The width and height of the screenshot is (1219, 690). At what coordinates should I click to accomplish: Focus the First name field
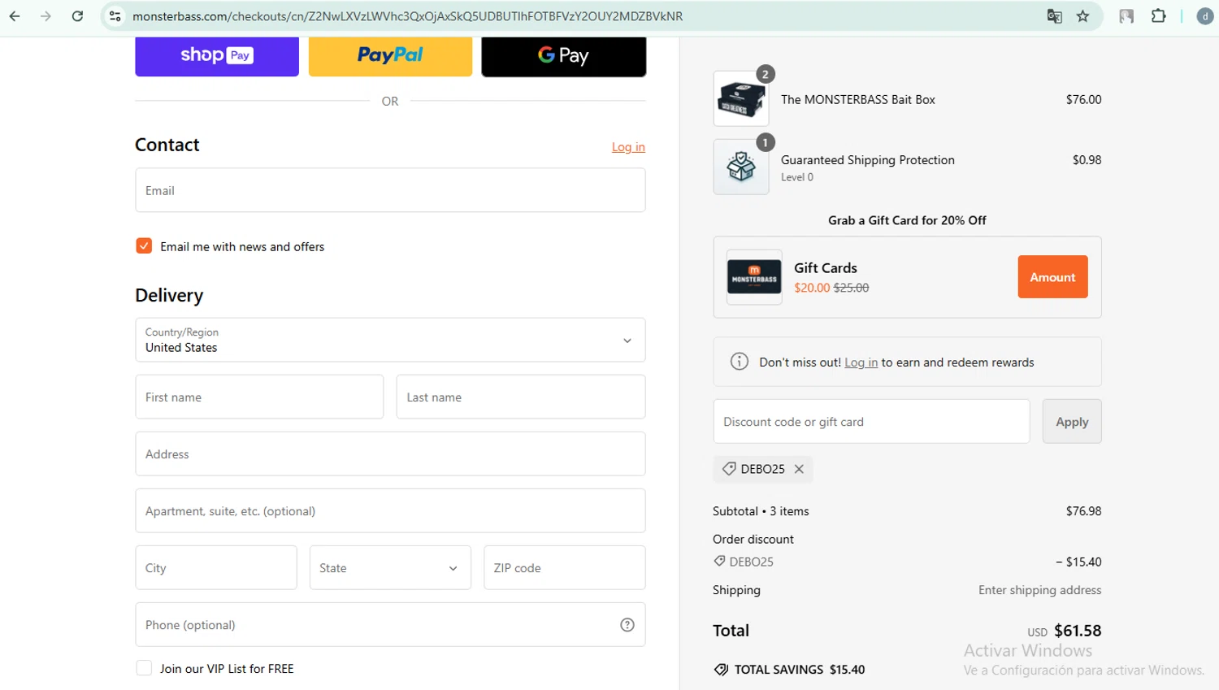(x=259, y=397)
